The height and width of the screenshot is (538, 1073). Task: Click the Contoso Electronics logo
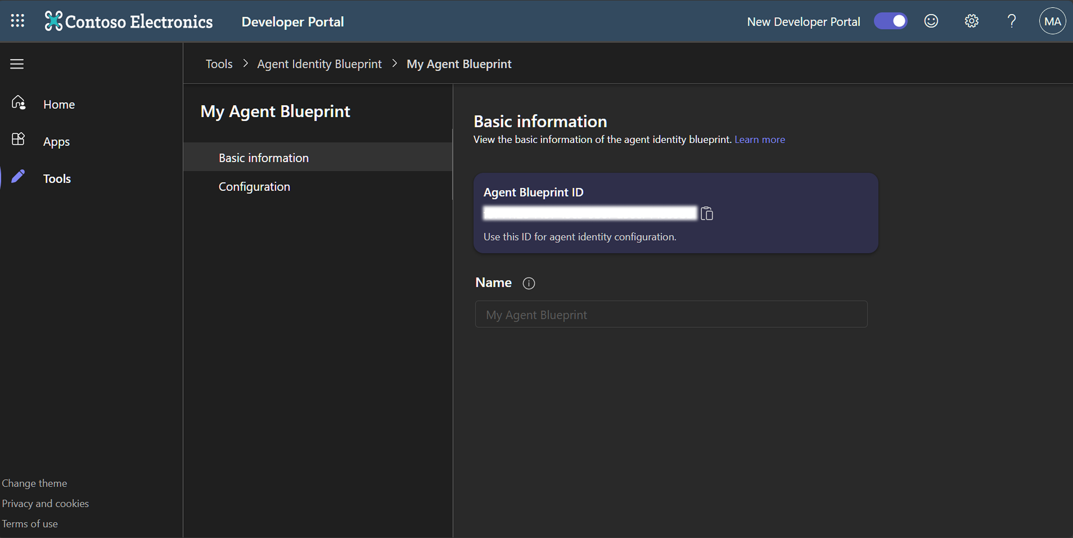129,21
